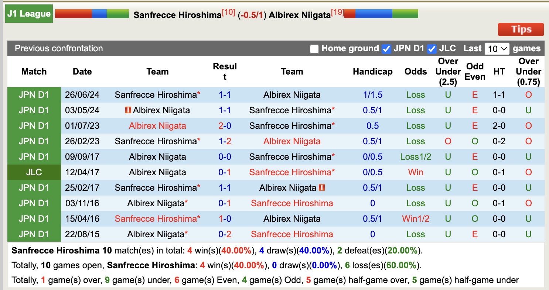
Task: Open the Sanfrecce Hiroshima team link in the title
Action: [177, 15]
